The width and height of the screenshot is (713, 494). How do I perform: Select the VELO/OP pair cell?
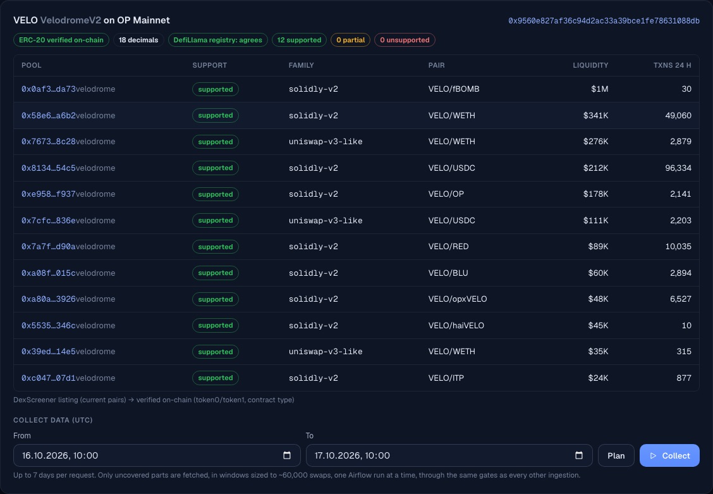point(446,194)
